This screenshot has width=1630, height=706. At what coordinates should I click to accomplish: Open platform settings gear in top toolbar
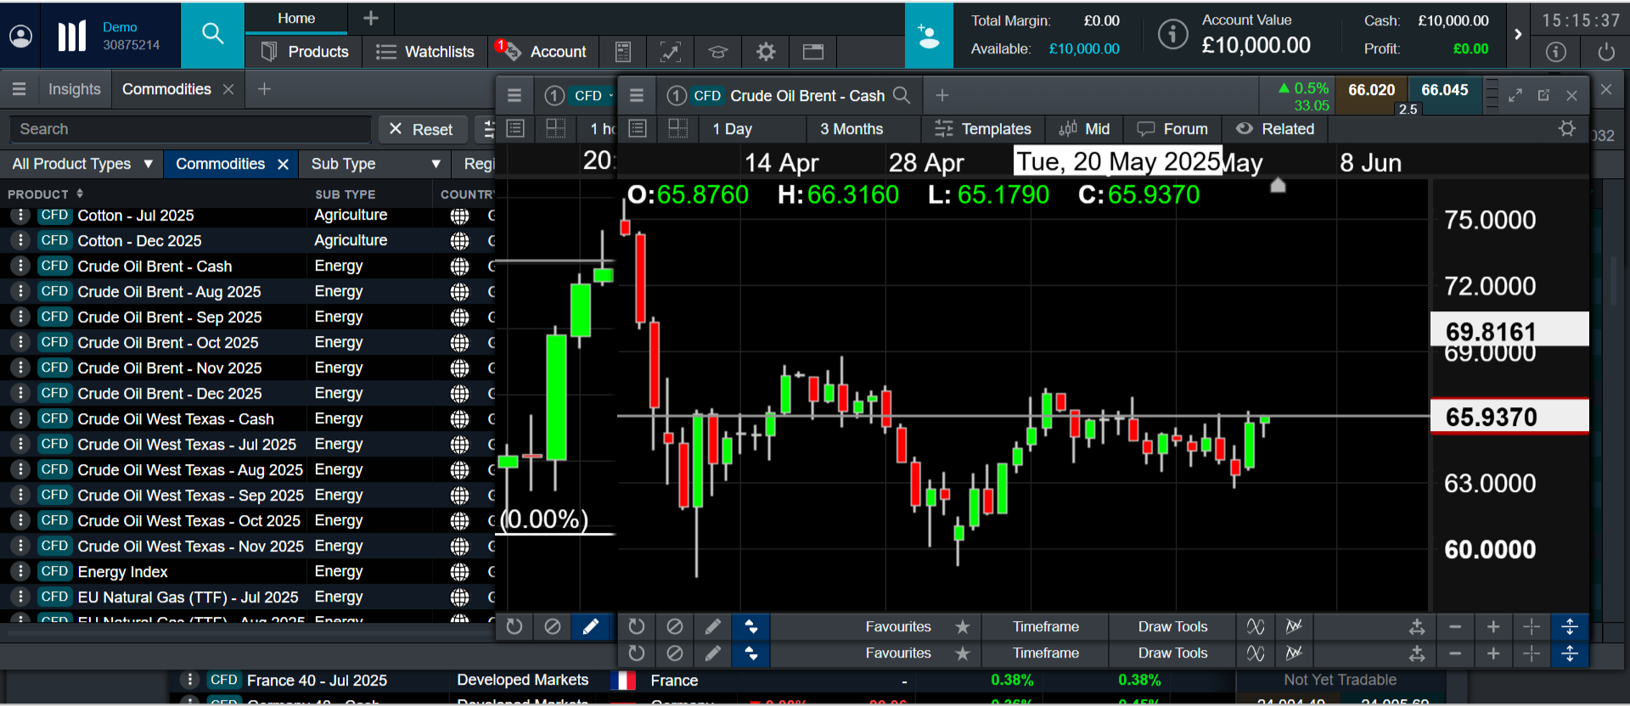[x=766, y=52]
